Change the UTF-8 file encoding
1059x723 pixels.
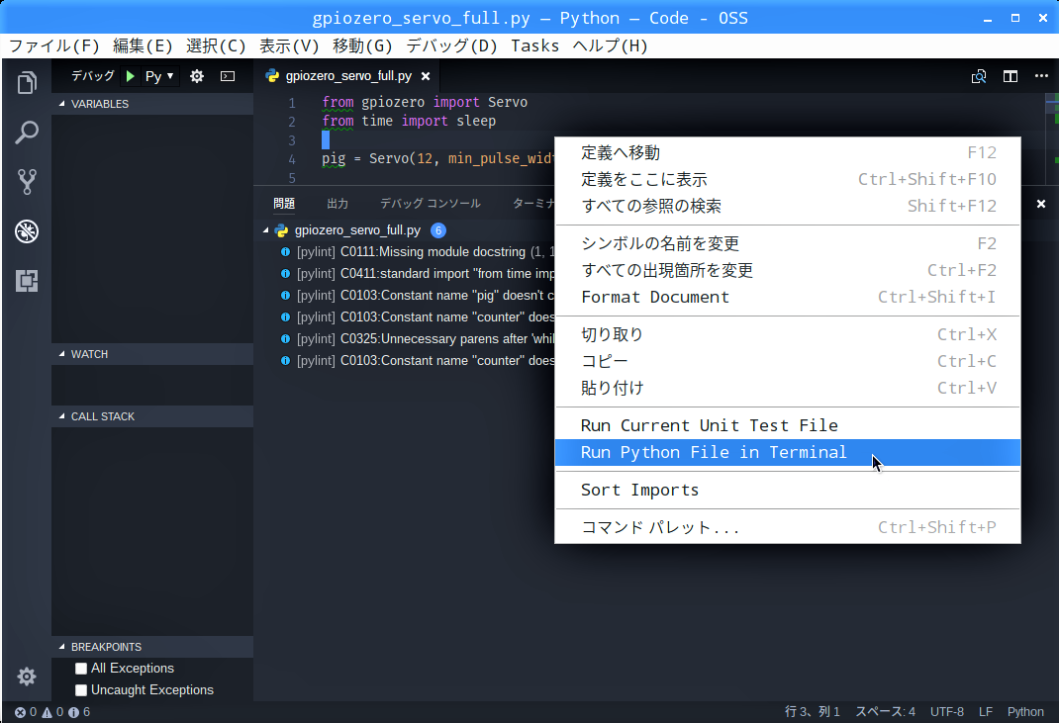(x=947, y=712)
